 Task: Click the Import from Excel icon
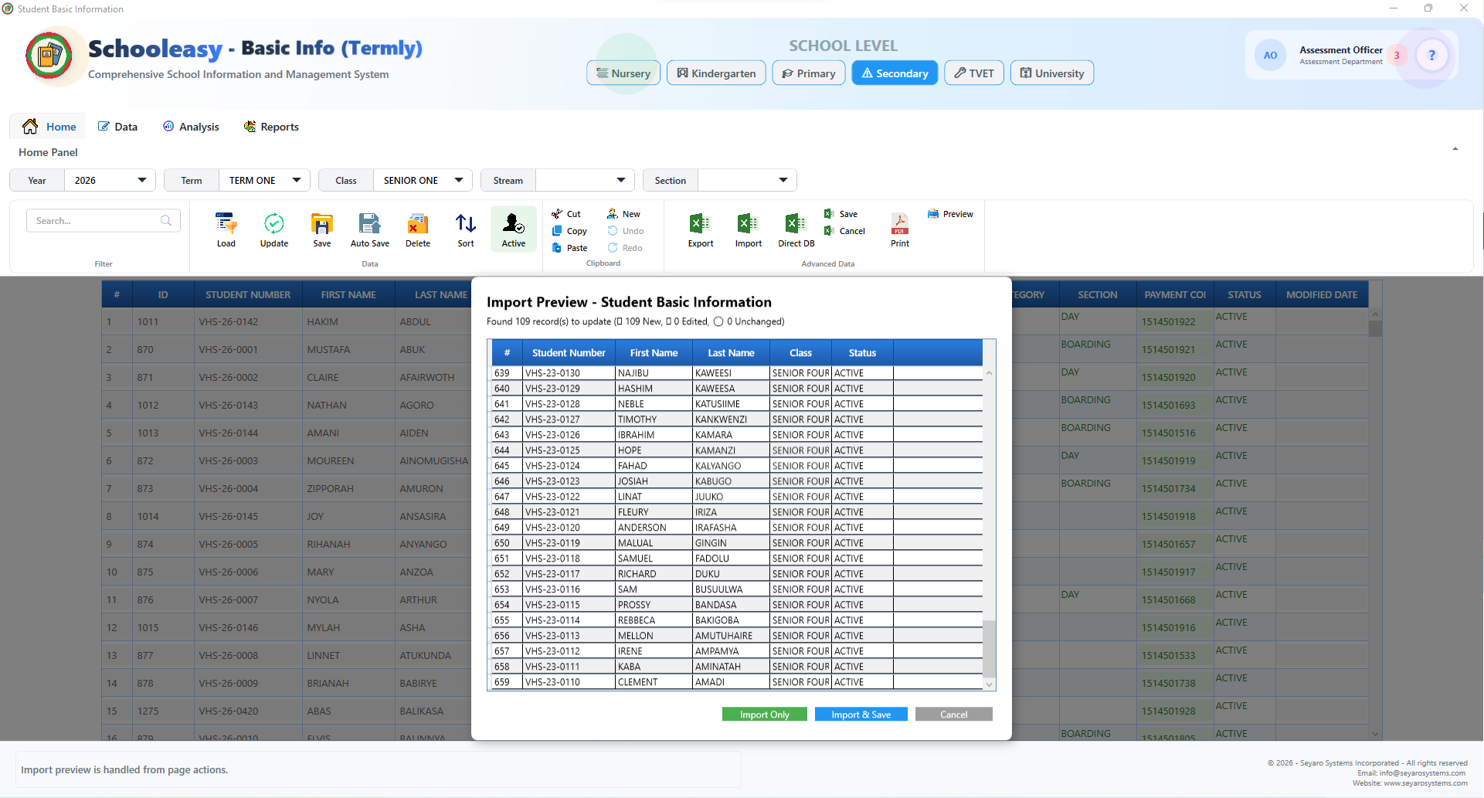click(748, 229)
